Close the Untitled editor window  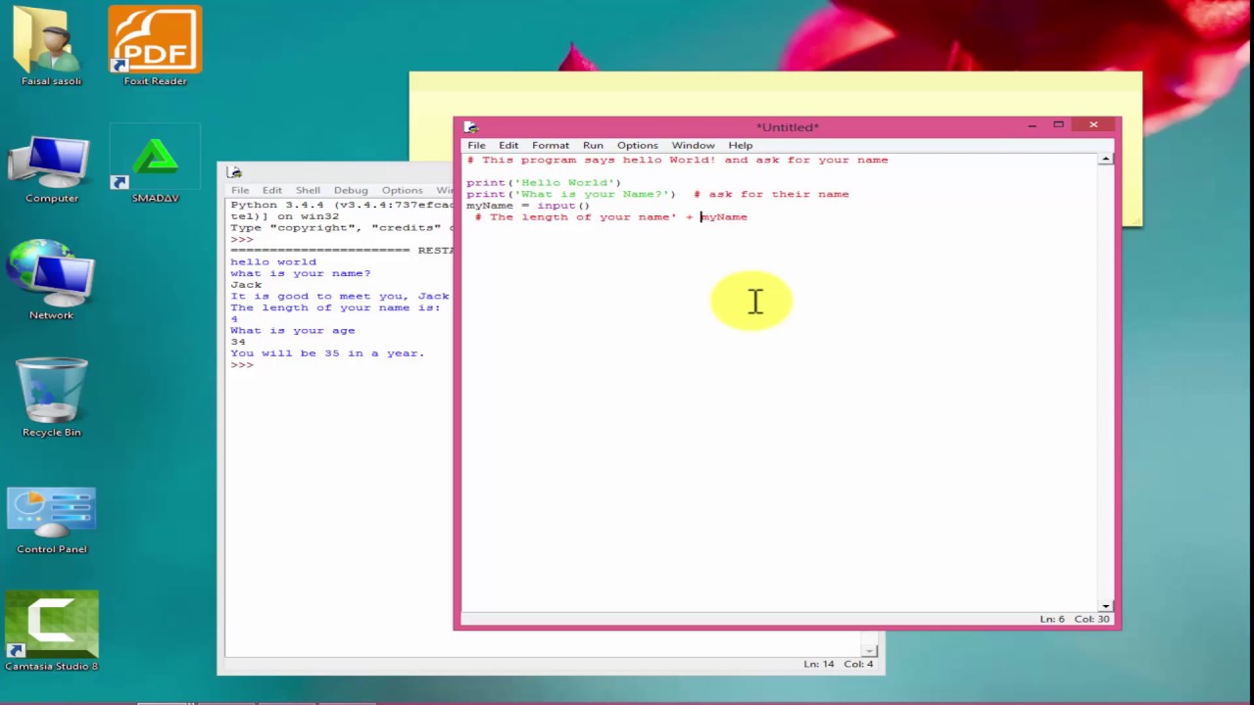(x=1093, y=125)
